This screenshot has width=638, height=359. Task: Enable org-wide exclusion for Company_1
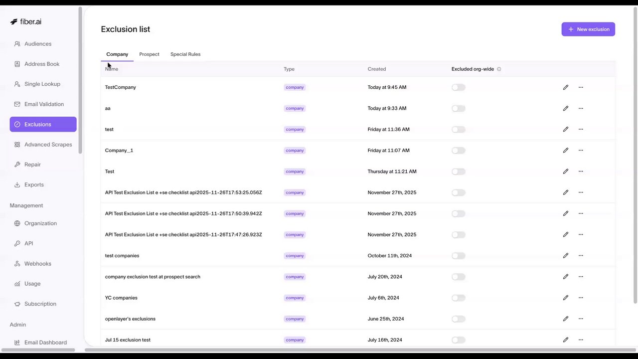tap(458, 151)
